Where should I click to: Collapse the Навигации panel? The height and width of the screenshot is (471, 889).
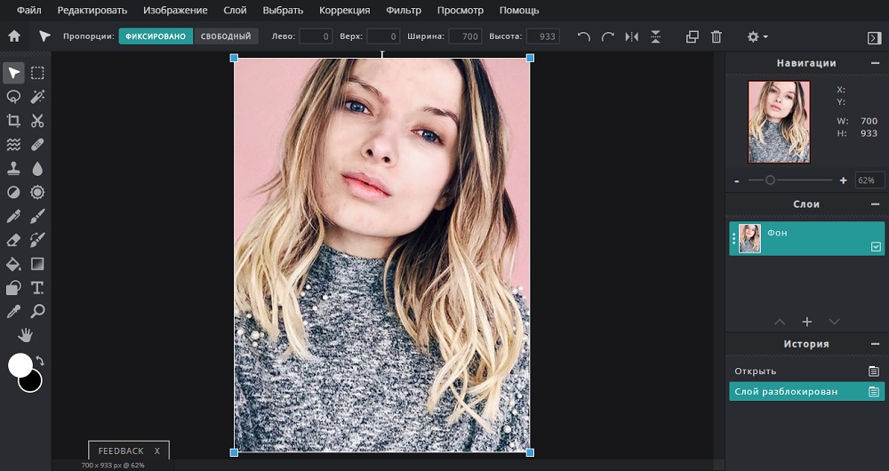click(876, 64)
